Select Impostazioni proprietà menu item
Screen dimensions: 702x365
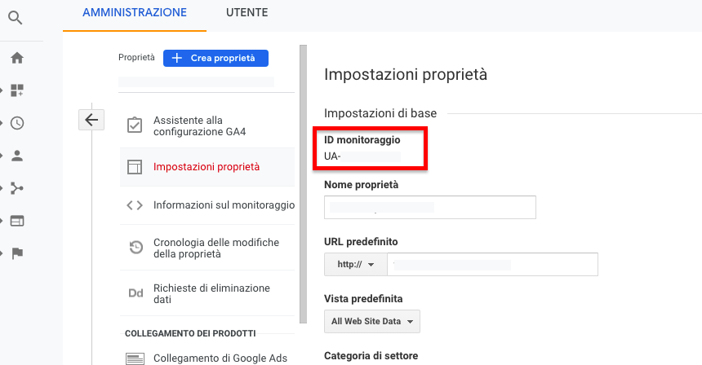click(x=207, y=167)
